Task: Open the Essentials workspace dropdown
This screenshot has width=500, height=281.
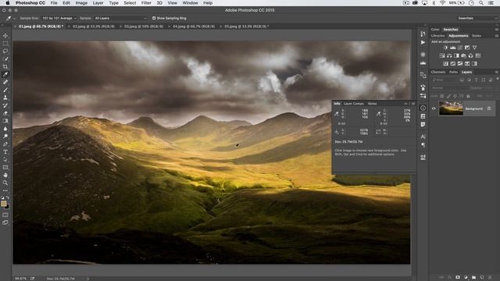Action: [x=477, y=18]
